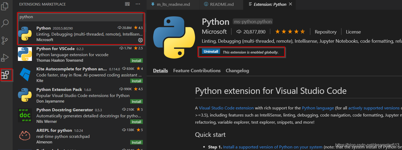Click Nils Werner publisher text
Screen dimensions: 402x150
pos(47,122)
